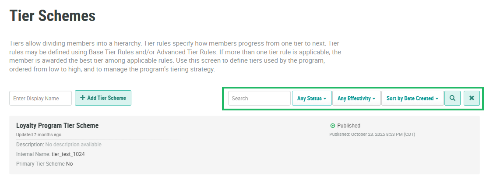486x177 pixels.
Task: Click the Tier Schemes page heading
Action: point(53,16)
